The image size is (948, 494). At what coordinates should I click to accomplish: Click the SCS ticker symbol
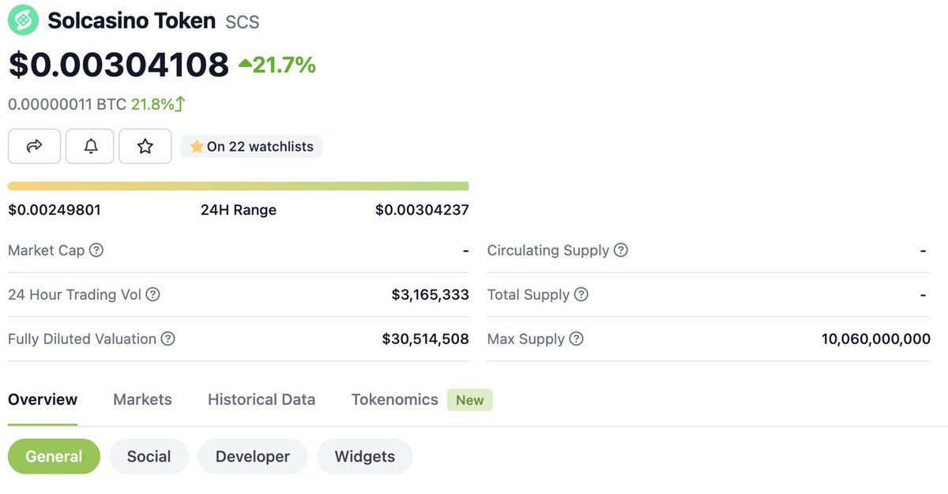point(243,22)
